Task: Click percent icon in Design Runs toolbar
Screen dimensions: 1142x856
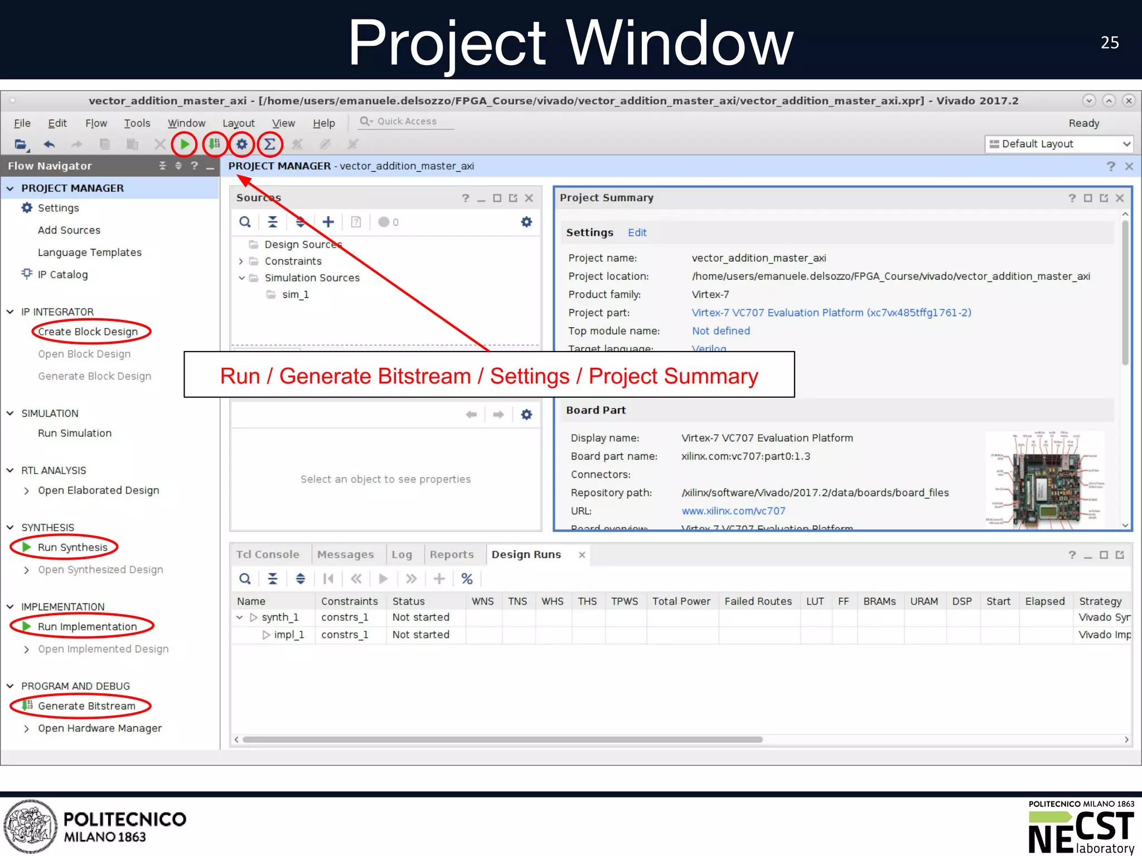Action: (467, 578)
